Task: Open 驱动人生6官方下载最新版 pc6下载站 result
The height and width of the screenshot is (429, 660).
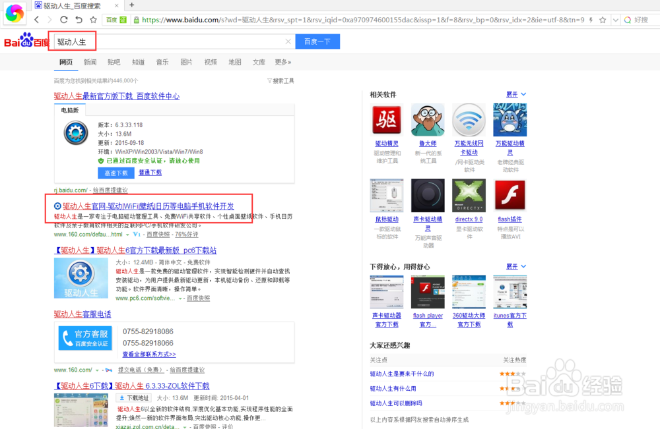Action: click(135, 250)
